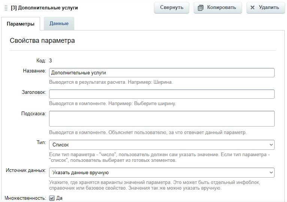Focus the empty Заголовок input field
The width and height of the screenshot is (287, 202).
point(161,94)
